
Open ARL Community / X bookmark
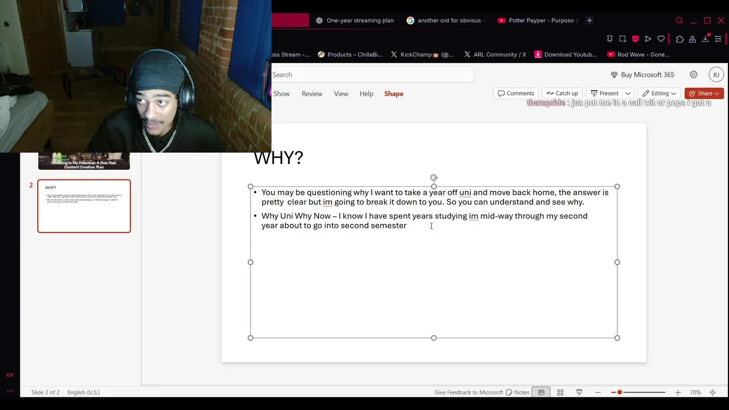click(x=495, y=55)
